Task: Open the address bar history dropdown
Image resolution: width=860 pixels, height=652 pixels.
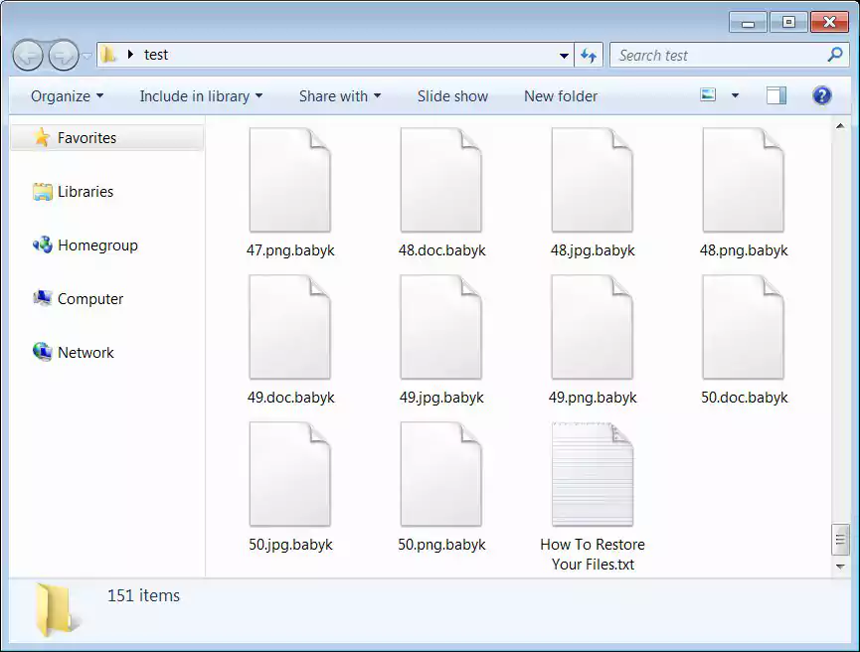Action: pyautogui.click(x=564, y=56)
